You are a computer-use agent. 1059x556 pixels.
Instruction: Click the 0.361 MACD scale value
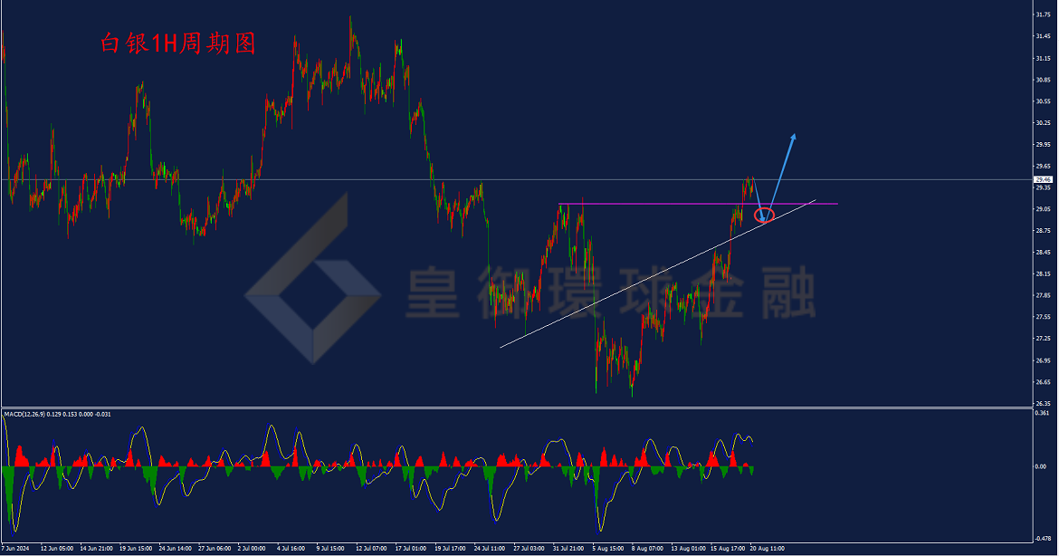pos(1042,413)
